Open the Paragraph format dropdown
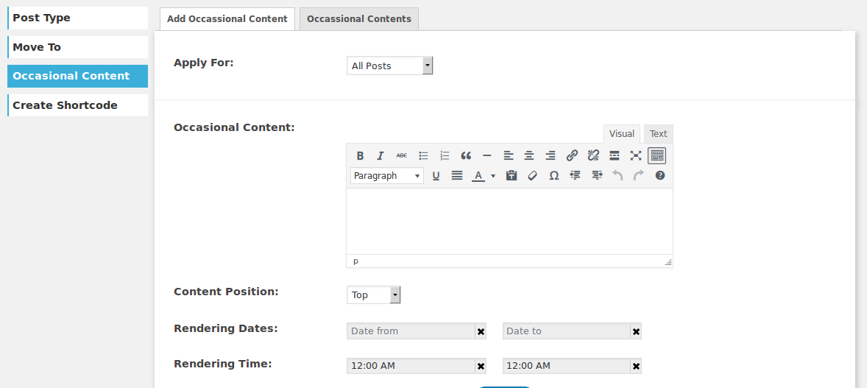This screenshot has width=867, height=388. point(387,175)
